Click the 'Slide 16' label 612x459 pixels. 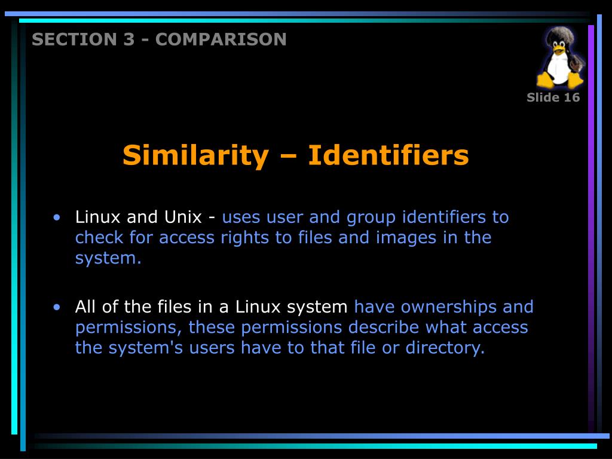[553, 97]
